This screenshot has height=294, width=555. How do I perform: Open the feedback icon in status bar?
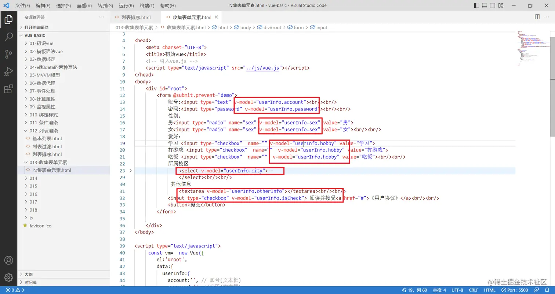click(x=537, y=290)
